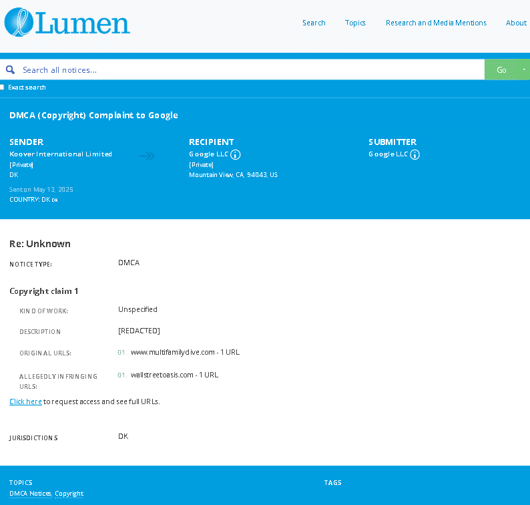Click the 'Sent on May 13, 2025' text
Screen dimensions: 530x505
(x=41, y=190)
